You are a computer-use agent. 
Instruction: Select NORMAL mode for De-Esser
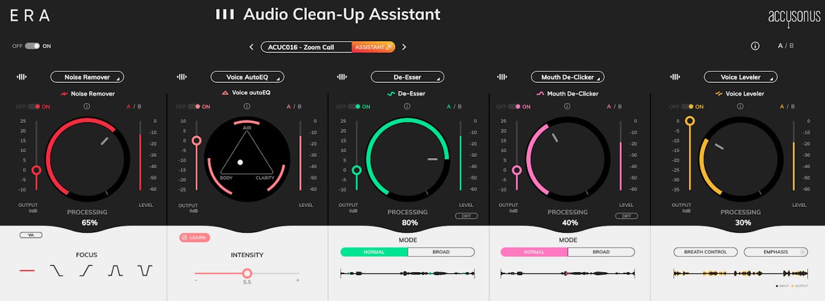pos(374,252)
